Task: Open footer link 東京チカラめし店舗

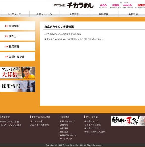Action: (9, 122)
